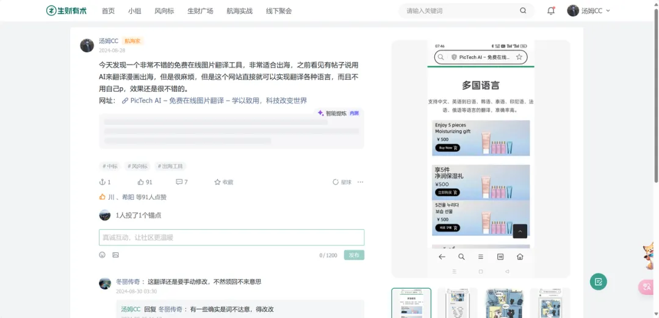
Task: Click the search magnifier icon
Action: [x=523, y=11]
